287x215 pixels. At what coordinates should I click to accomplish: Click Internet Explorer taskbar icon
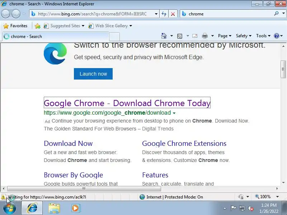[32, 208]
